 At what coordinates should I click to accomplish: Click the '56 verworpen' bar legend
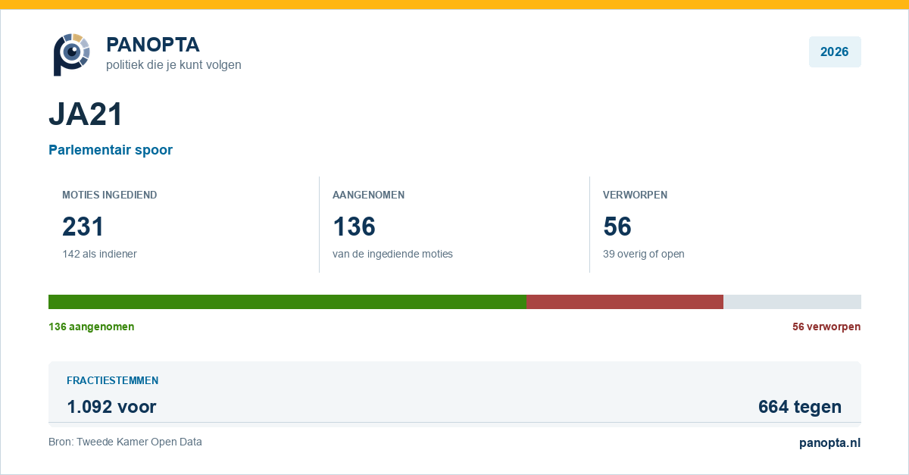tap(826, 327)
